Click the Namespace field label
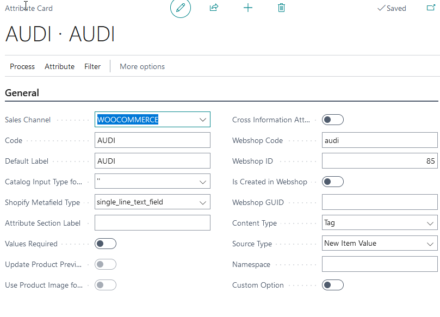Viewport: 440px width, 317px height. [251, 265]
